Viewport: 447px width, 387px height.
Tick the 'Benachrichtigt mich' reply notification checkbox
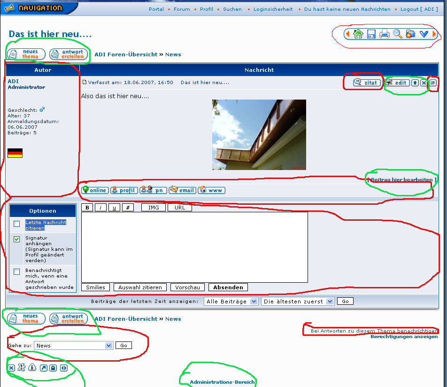pos(17,271)
